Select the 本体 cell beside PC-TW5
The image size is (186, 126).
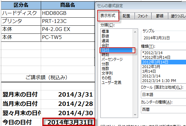click(21, 37)
